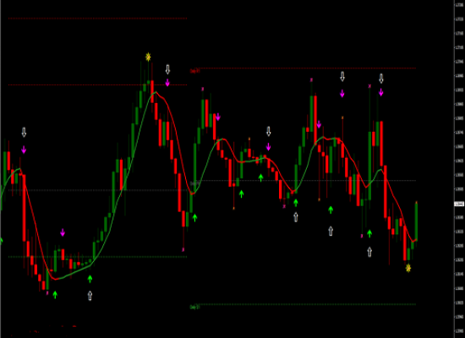Select the hollow white down arrow beside the peak star
465x338 pixels.
(167, 69)
